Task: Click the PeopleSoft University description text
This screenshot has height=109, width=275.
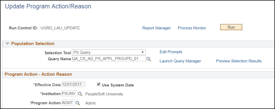Action: tap(104, 94)
